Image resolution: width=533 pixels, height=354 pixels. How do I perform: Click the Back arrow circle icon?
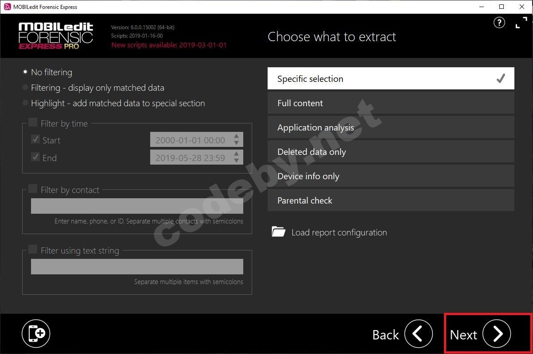(x=418, y=334)
